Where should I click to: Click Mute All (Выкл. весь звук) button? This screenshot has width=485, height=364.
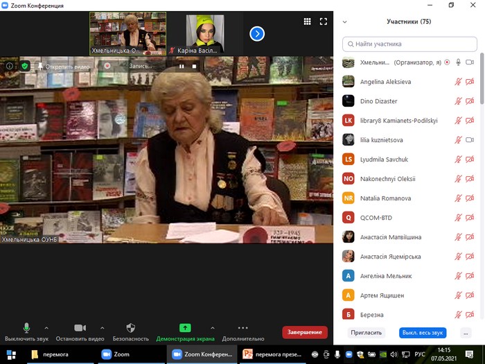point(423,333)
